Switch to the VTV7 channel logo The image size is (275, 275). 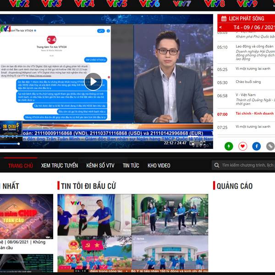[x=182, y=4]
